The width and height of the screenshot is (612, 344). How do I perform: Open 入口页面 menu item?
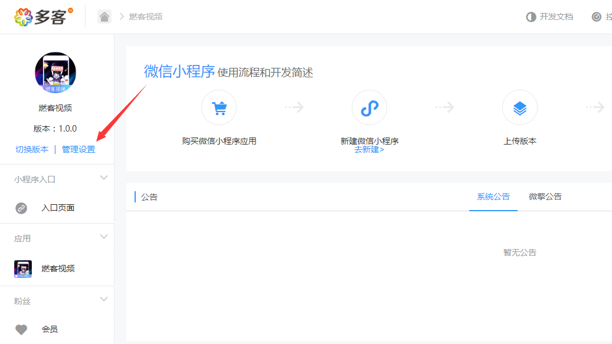58,208
